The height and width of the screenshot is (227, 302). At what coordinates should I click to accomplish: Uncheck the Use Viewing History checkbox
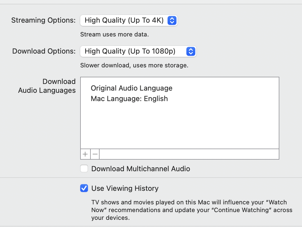coord(84,188)
